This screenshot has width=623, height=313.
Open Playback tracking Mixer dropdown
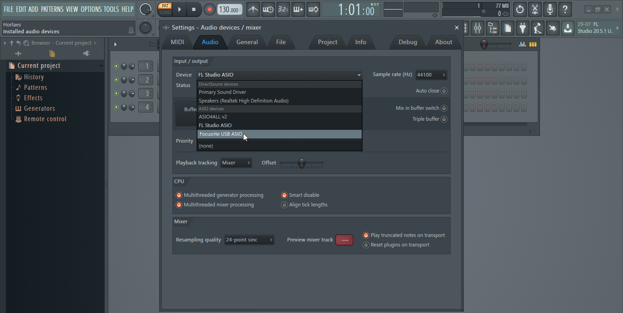236,163
